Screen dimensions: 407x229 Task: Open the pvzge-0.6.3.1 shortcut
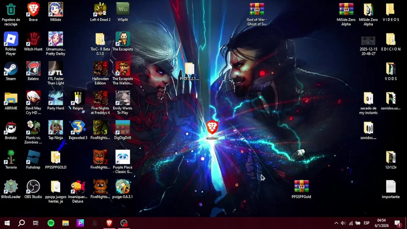122,190
